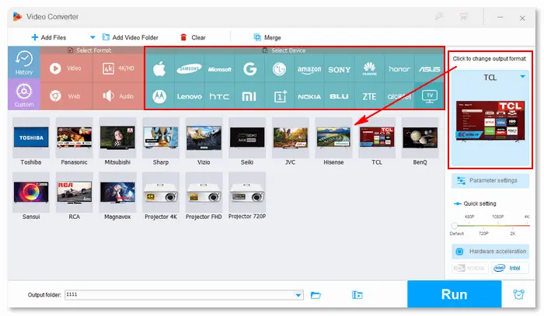The width and height of the screenshot is (544, 316).
Task: Toggle Intel acceleration option
Action: pyautogui.click(x=510, y=268)
